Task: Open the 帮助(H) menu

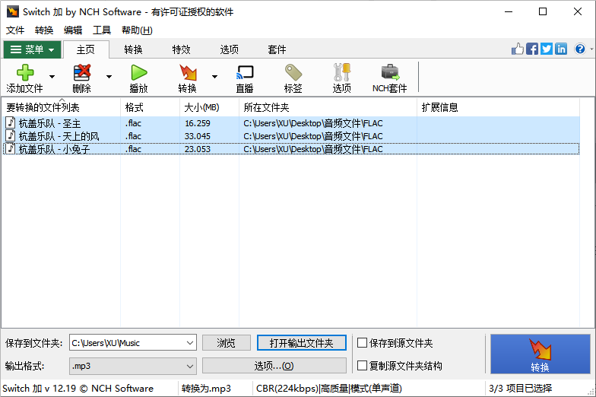Action: click(137, 30)
